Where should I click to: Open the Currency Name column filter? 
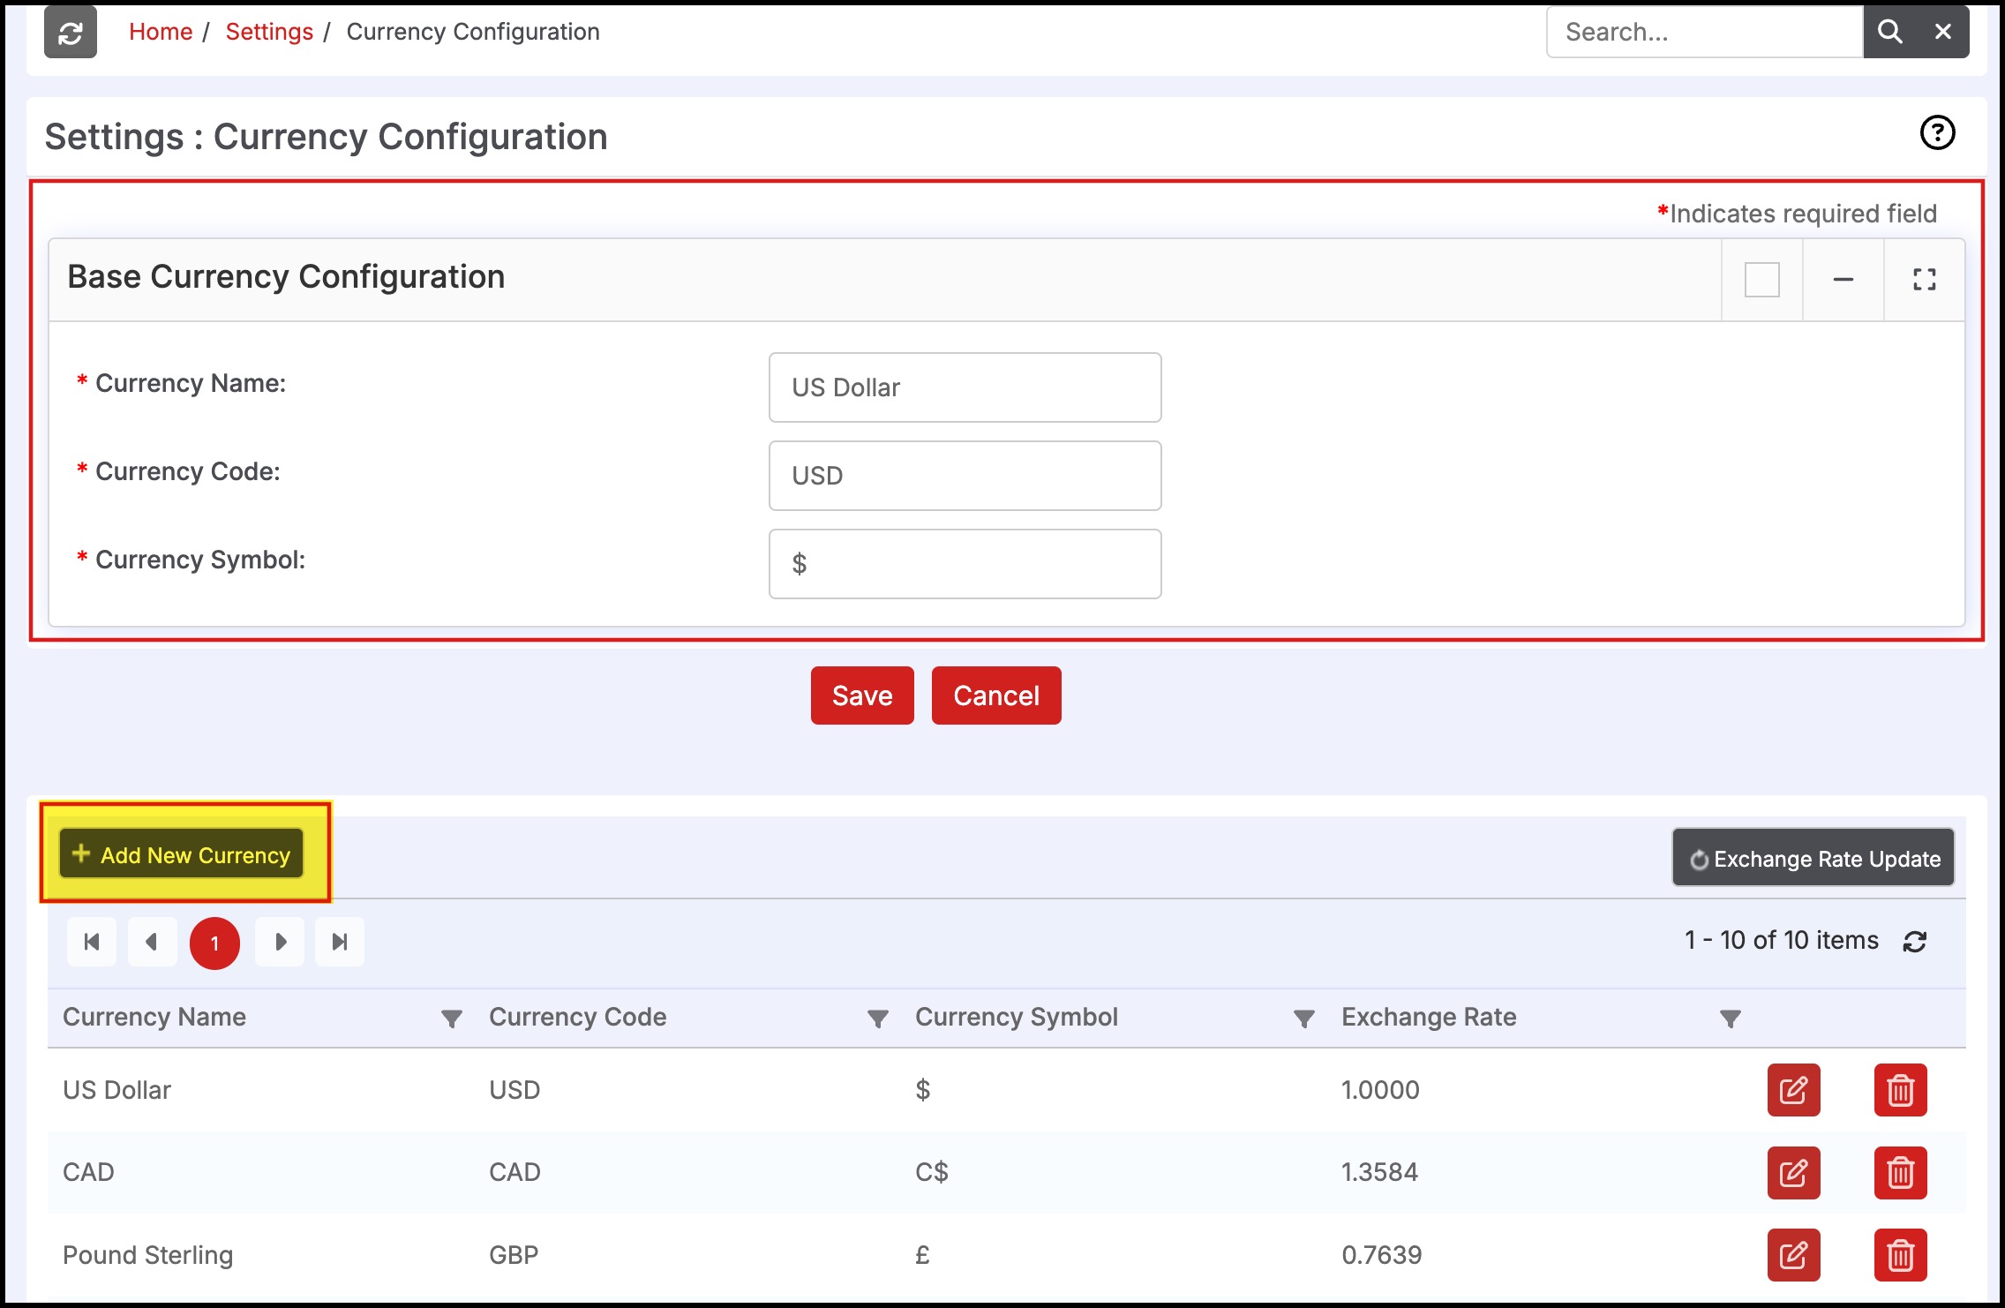(x=451, y=1019)
